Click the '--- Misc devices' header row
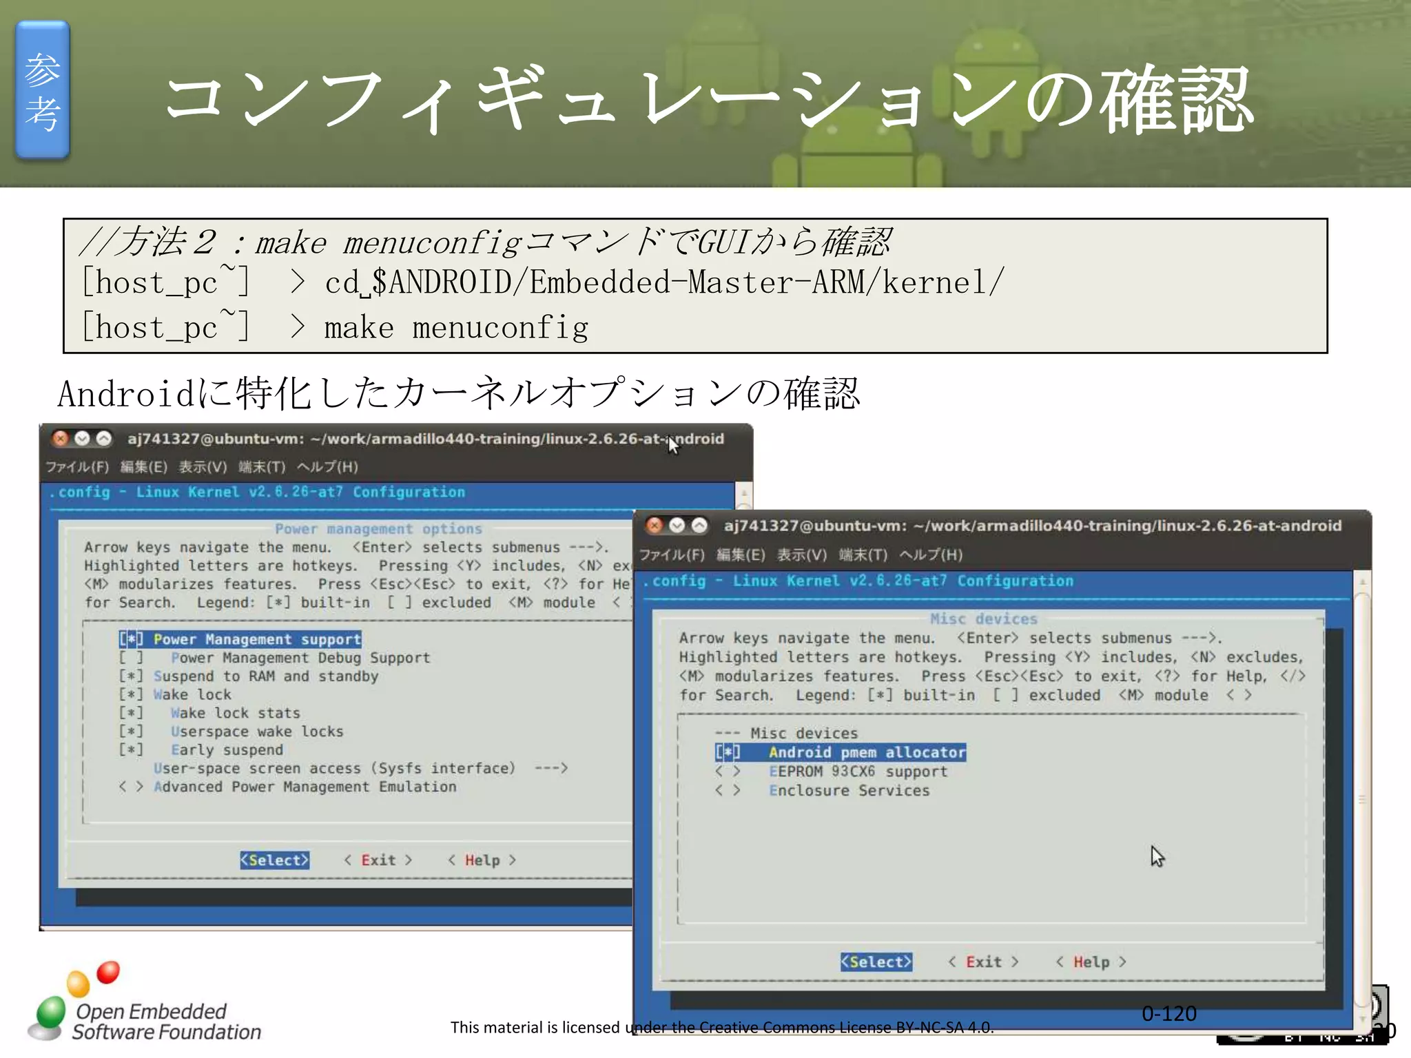This screenshot has width=1411, height=1058. 786,733
